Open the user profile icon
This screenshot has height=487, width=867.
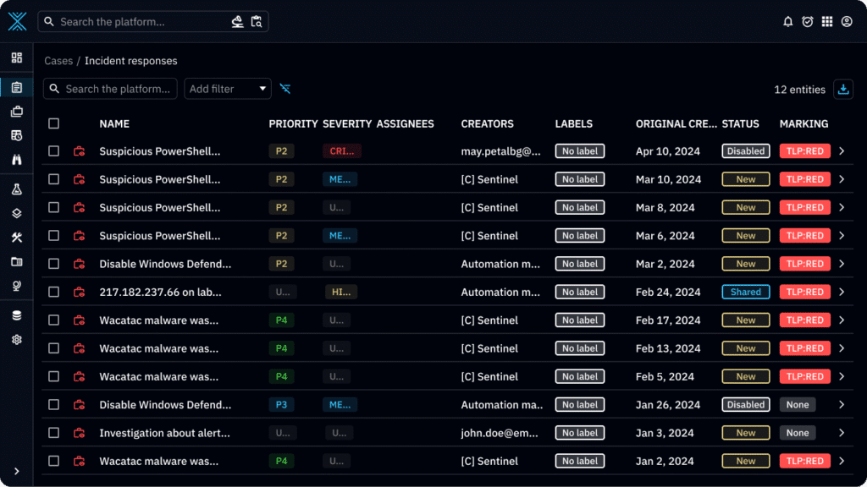[x=847, y=22]
